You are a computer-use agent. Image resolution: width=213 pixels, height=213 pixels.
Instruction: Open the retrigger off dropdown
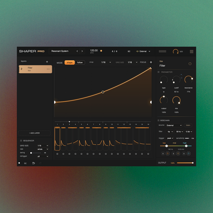[x=43, y=156]
